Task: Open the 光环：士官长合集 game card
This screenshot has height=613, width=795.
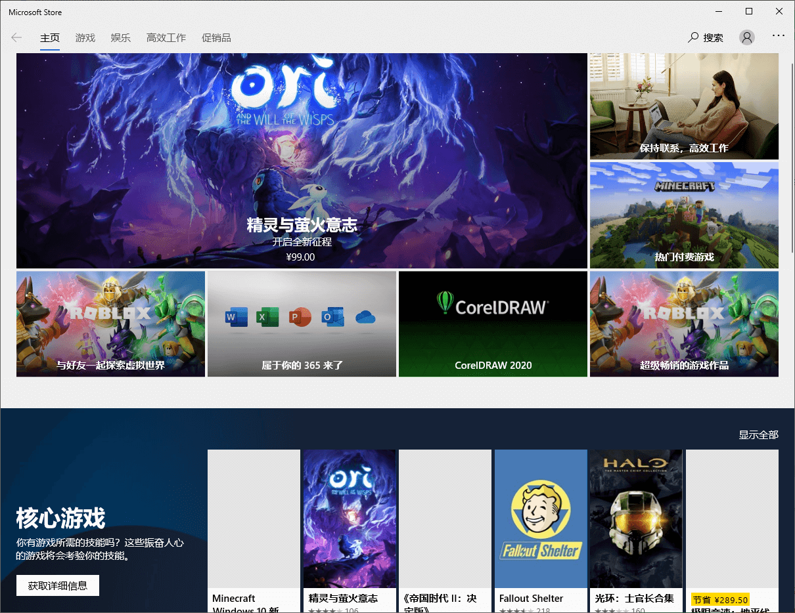Action: tap(636, 531)
